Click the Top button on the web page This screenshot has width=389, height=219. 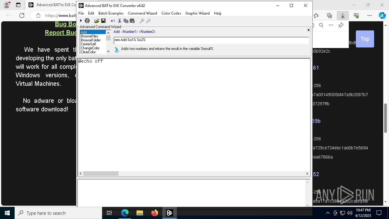coord(365,39)
